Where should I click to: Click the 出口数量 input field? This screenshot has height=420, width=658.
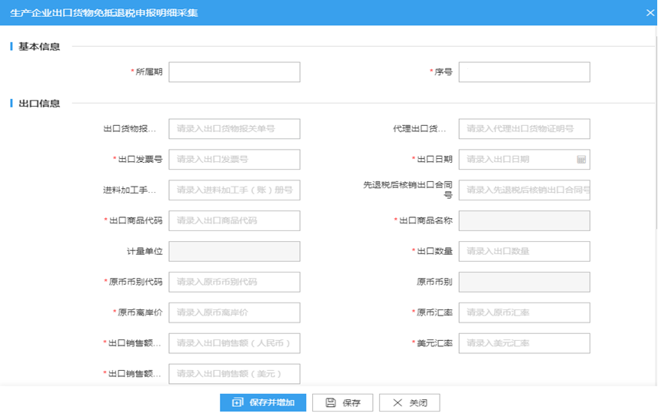[x=524, y=252]
